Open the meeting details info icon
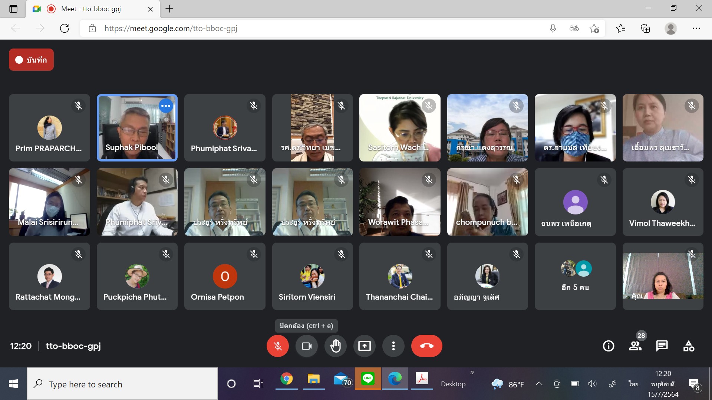Image resolution: width=712 pixels, height=400 pixels. [608, 346]
